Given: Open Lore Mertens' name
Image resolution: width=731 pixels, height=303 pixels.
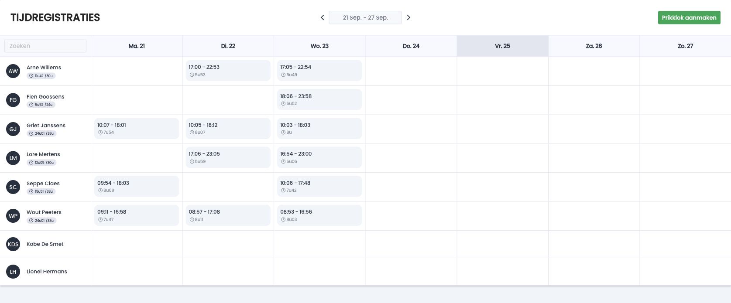Looking at the screenshot, I should [x=43, y=154].
